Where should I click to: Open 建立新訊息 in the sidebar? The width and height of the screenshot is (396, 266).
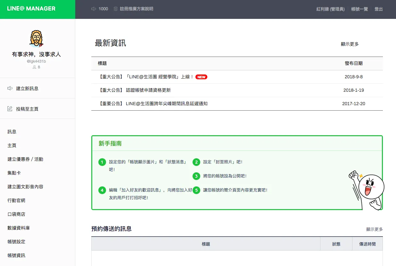point(27,88)
